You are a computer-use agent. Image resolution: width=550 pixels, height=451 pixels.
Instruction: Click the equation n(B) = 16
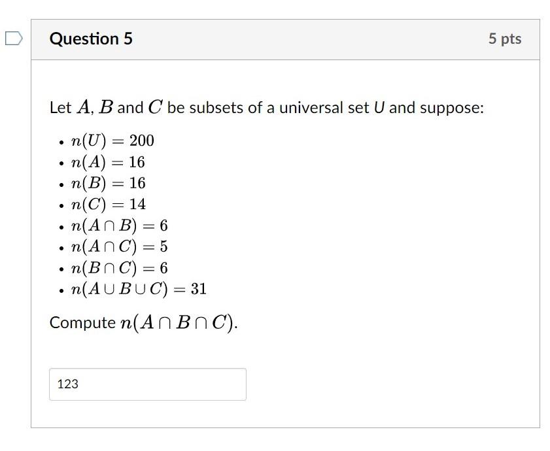click(x=108, y=183)
